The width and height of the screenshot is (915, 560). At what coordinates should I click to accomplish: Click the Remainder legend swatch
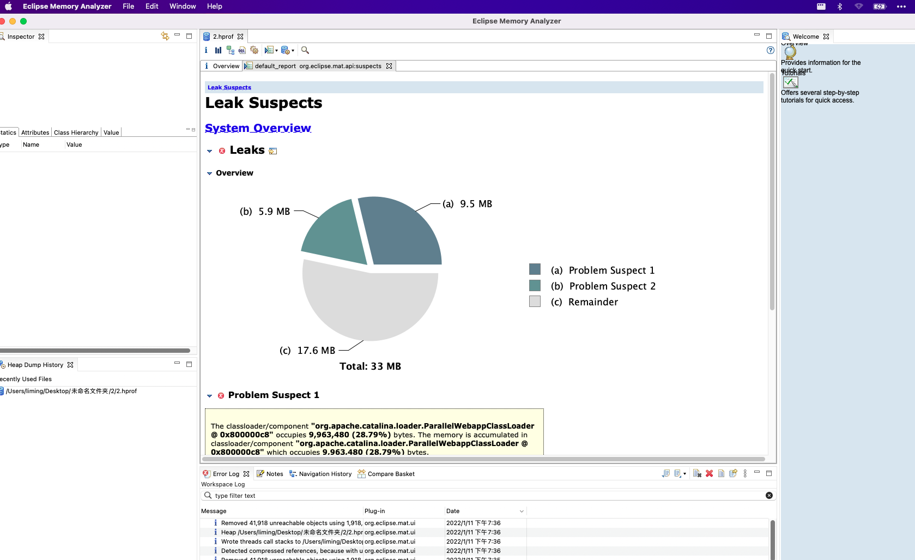(535, 301)
